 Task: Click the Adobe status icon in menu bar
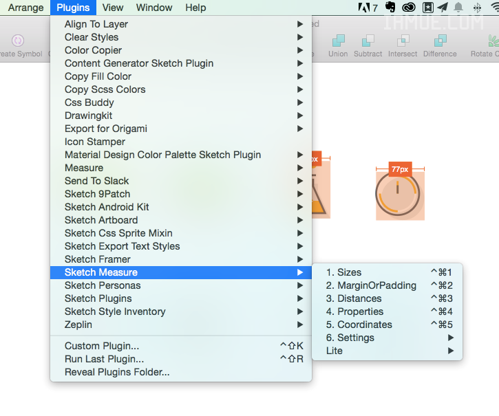pyautogui.click(x=368, y=8)
